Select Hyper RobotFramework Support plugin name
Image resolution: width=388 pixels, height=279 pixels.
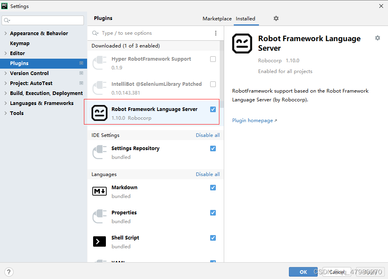click(151, 59)
